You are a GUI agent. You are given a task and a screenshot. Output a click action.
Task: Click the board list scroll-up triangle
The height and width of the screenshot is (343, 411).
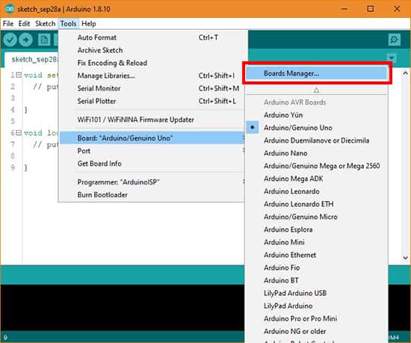coord(316,90)
